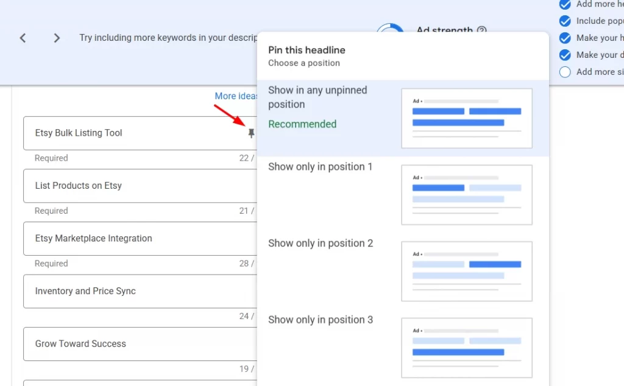Go to the previous suggestion with left chevron
This screenshot has width=624, height=386.
(23, 38)
